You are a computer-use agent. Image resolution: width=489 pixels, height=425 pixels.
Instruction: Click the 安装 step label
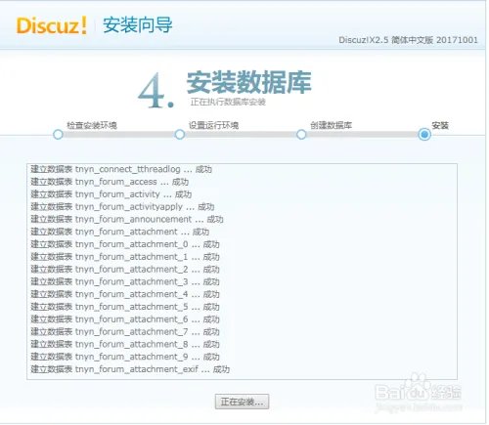click(x=440, y=125)
